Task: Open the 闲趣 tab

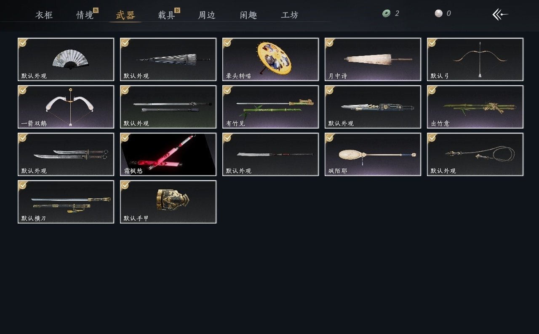Action: coord(248,15)
